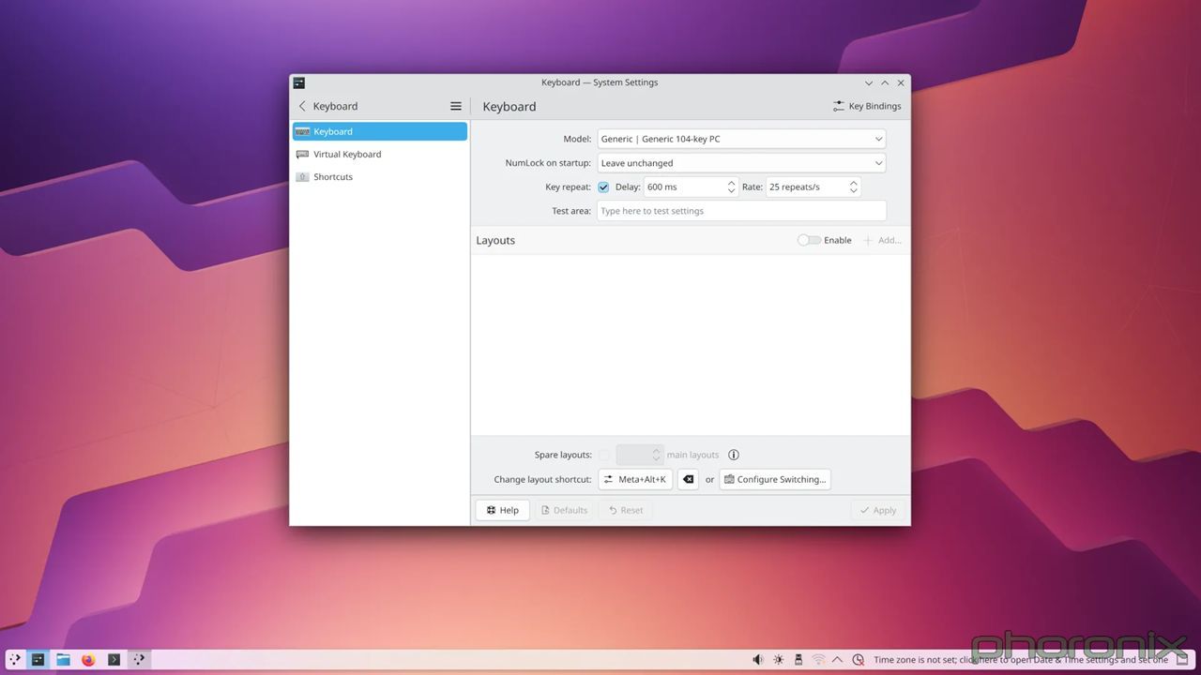Open the terminal from the taskbar
The height and width of the screenshot is (675, 1201).
(x=114, y=659)
